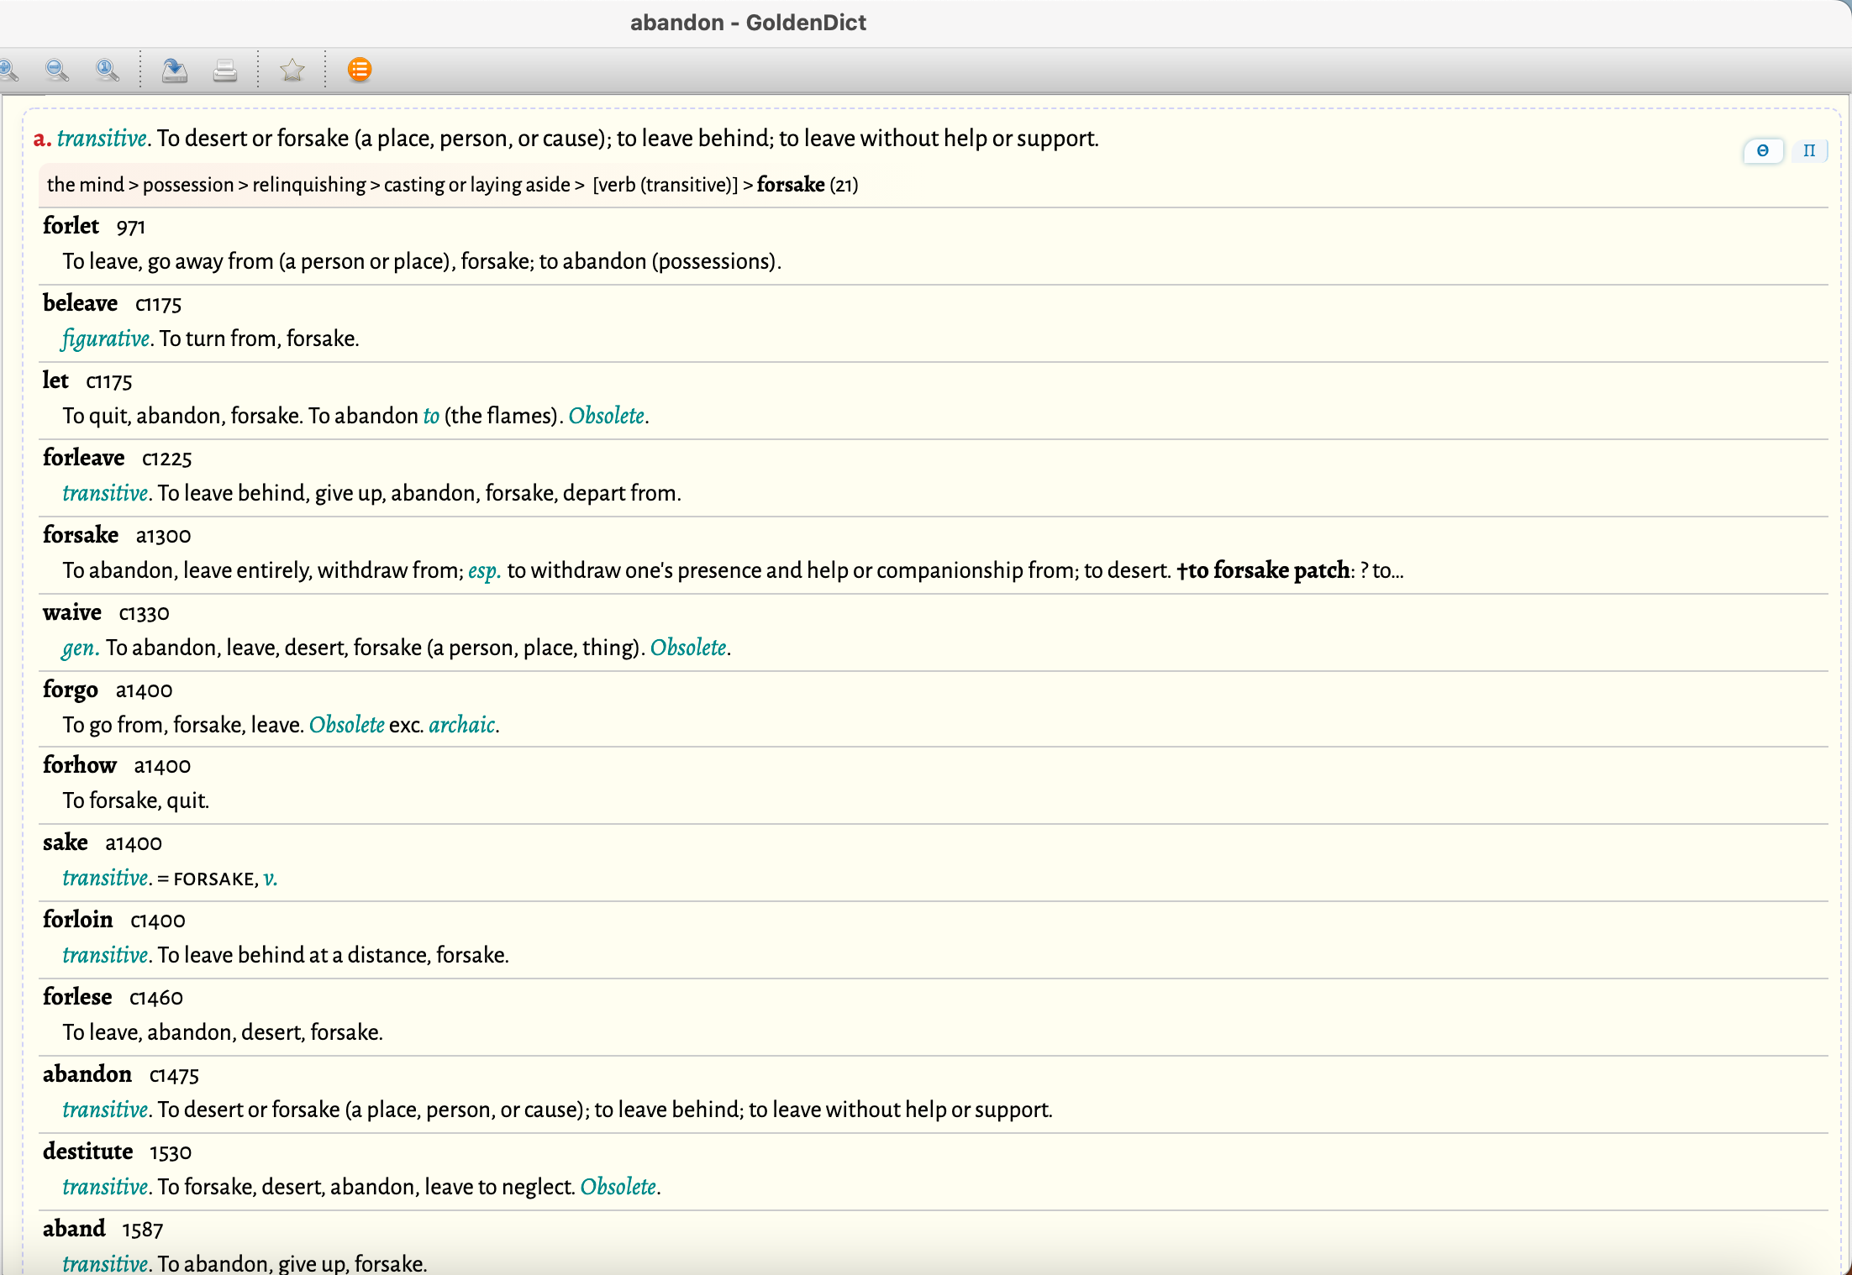Click the red 'a.' sense marker
This screenshot has height=1275, width=1852.
click(x=42, y=139)
